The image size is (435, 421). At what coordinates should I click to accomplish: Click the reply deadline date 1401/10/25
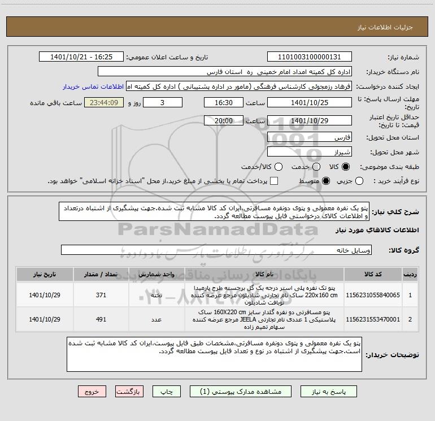point(310,102)
